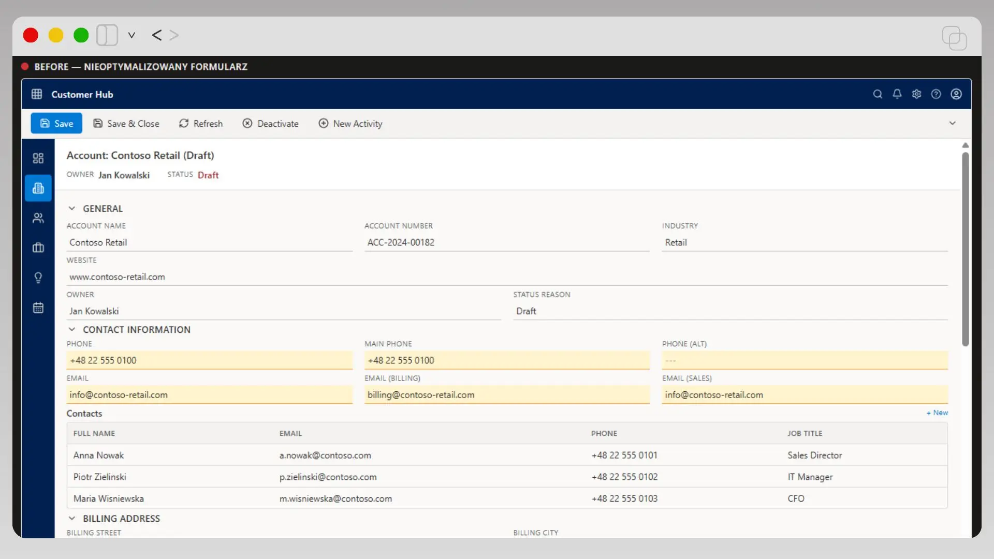Select the highlighted Accounts icon in sidebar
This screenshot has height=559, width=994.
[38, 188]
